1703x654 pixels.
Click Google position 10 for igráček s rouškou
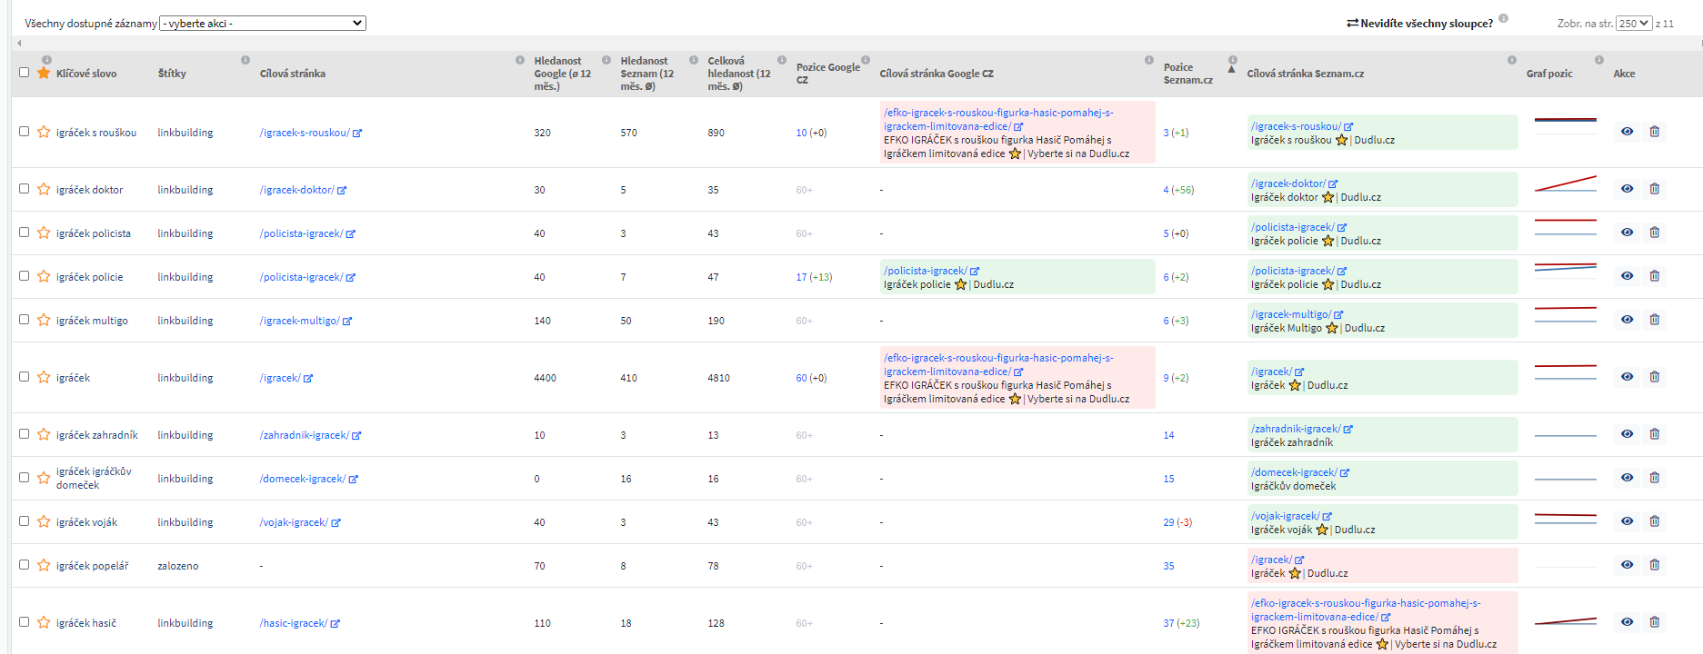pyautogui.click(x=801, y=133)
